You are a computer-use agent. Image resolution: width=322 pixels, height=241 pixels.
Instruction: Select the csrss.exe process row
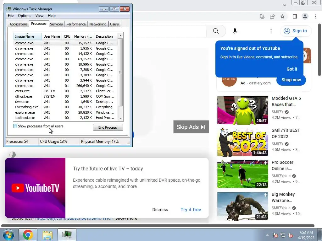(x=66, y=91)
